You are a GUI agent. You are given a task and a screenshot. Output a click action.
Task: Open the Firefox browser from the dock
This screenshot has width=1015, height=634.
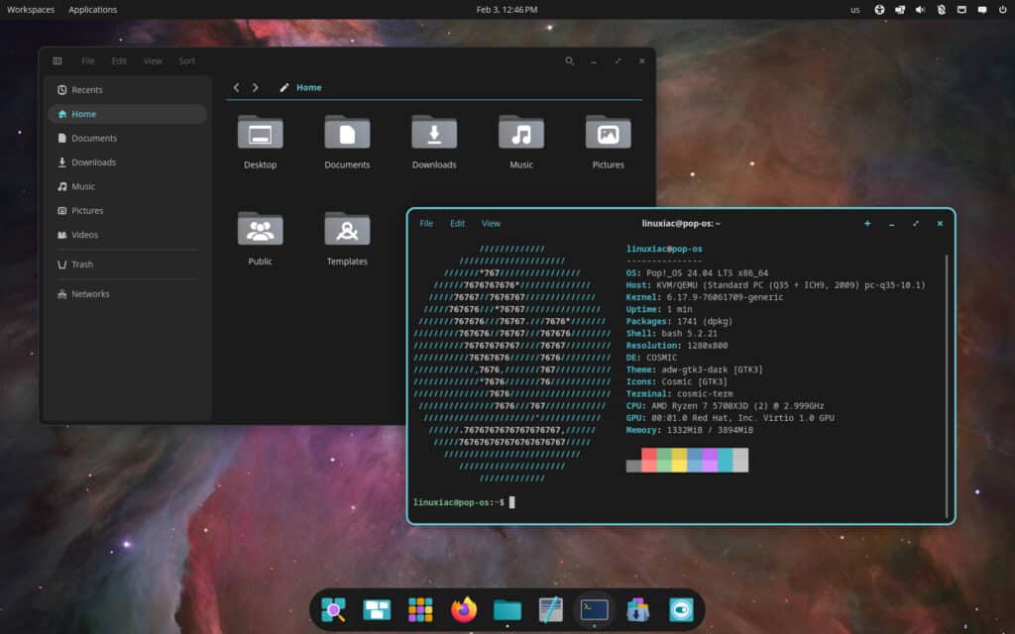pyautogui.click(x=462, y=610)
